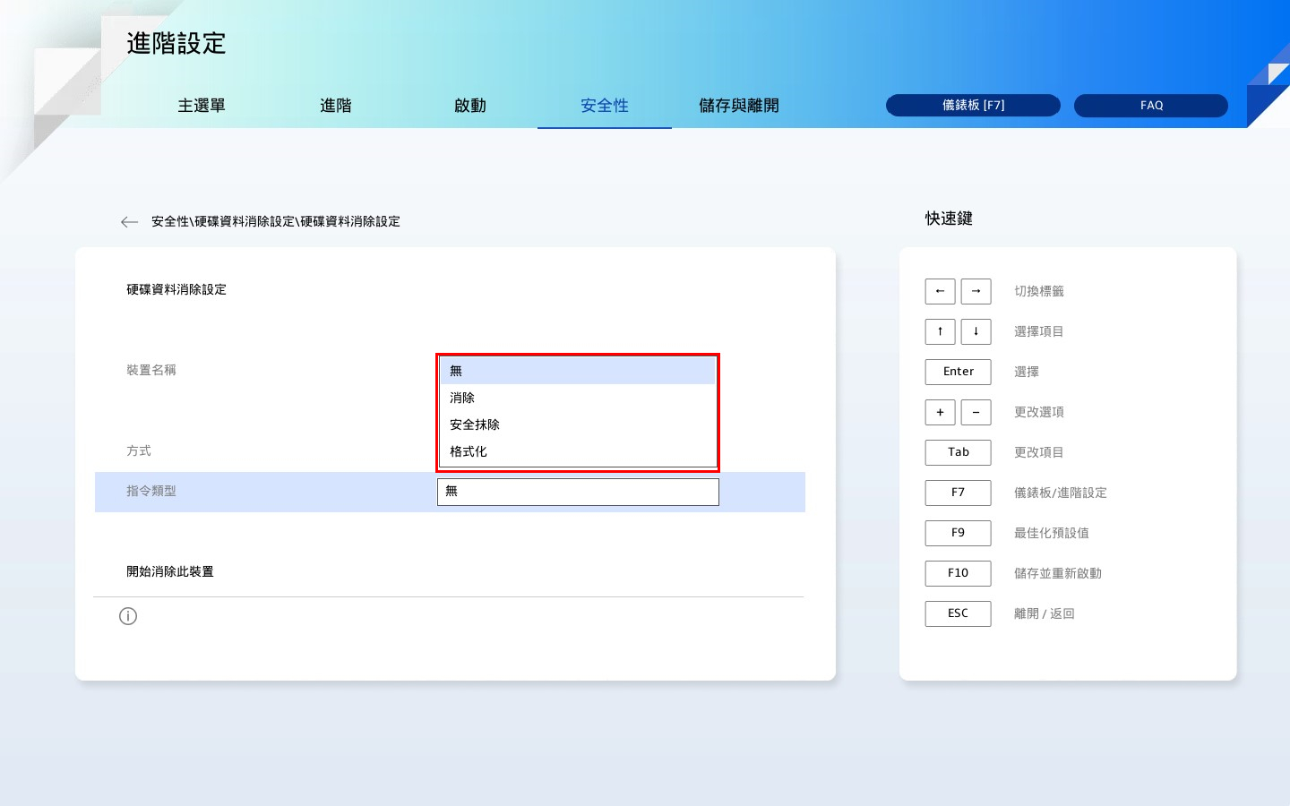Choose 消除 from the dropdown list

pos(577,398)
